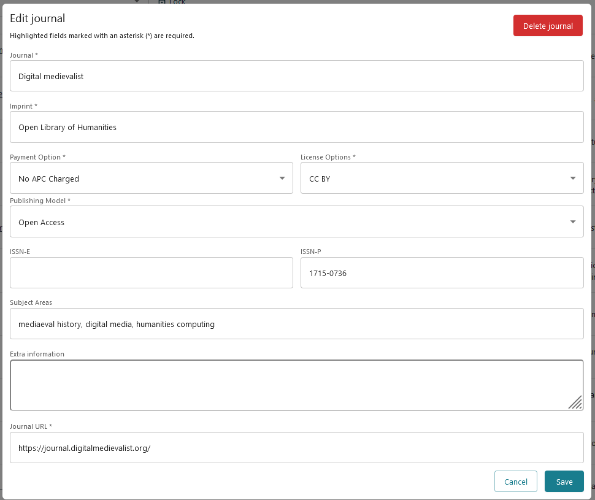Open the Payment Option dropdown

151,178
